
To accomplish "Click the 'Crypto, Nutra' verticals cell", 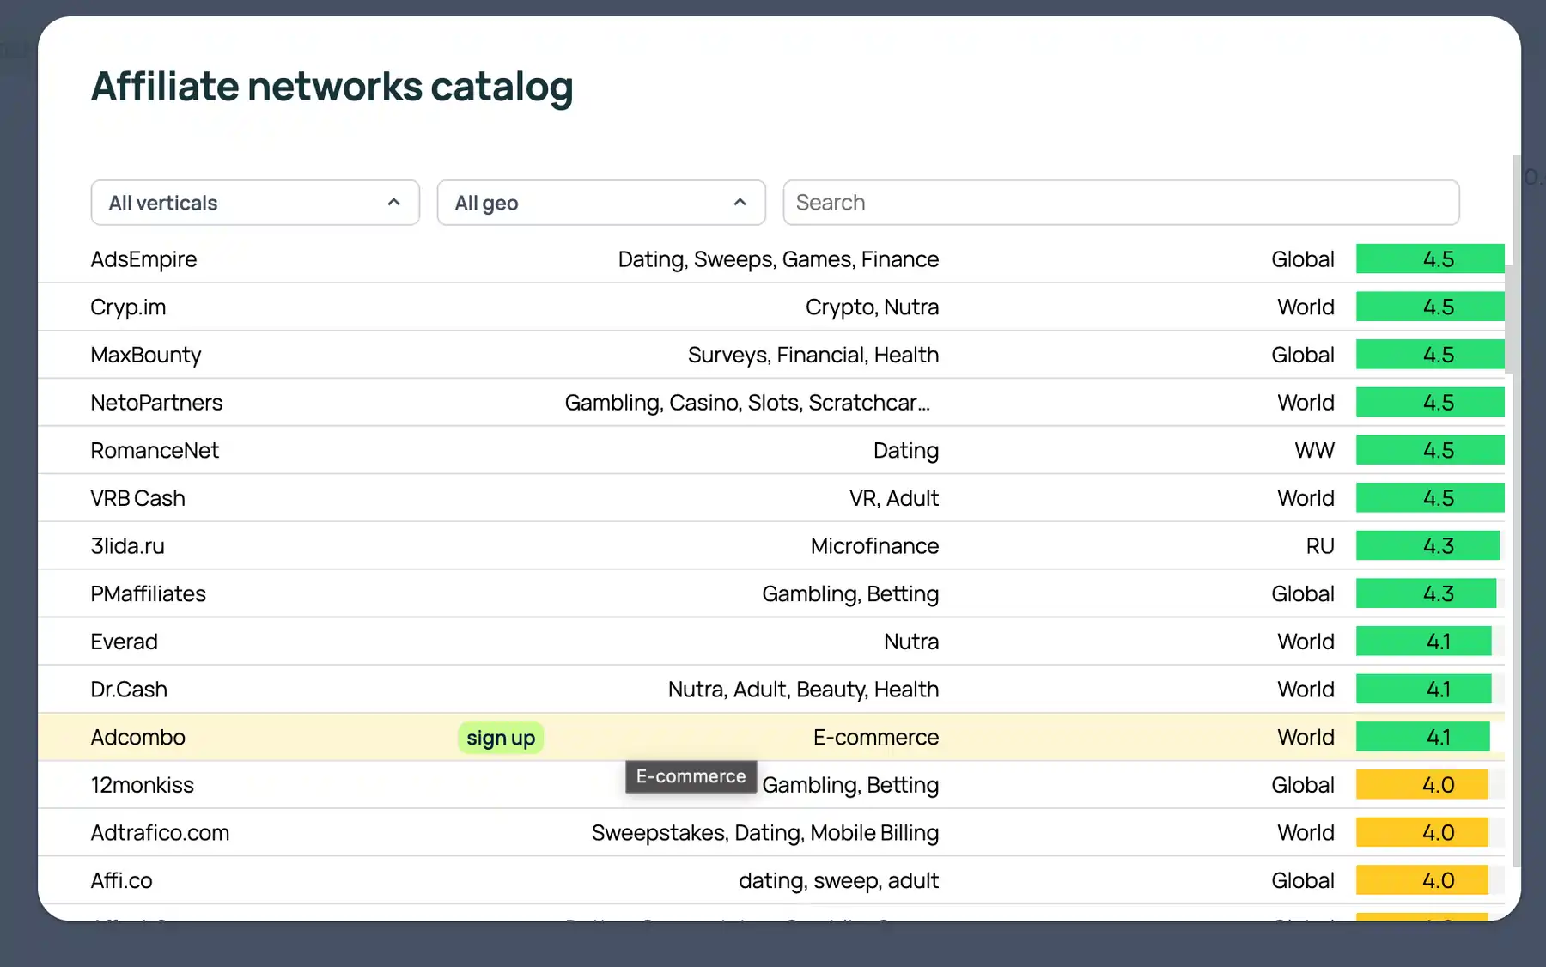I will pos(872,307).
